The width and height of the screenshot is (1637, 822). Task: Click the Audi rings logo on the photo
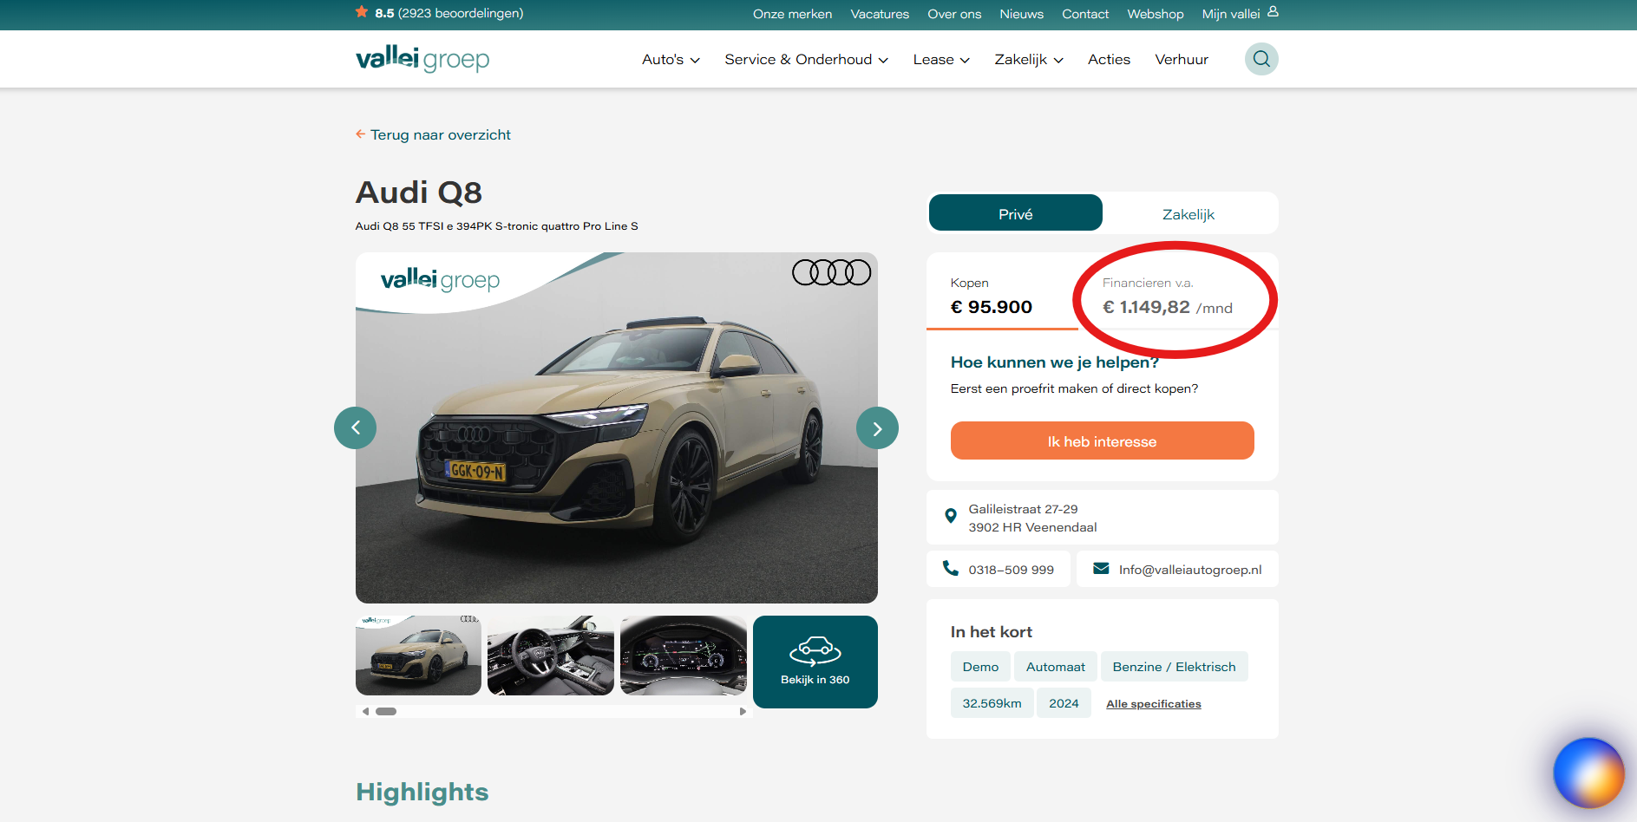[831, 272]
